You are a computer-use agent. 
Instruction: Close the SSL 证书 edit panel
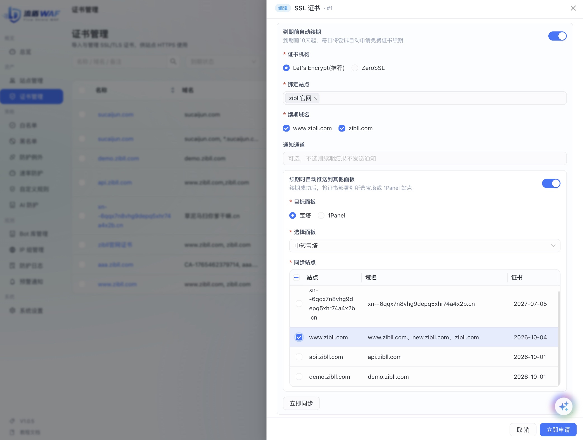pyautogui.click(x=573, y=8)
